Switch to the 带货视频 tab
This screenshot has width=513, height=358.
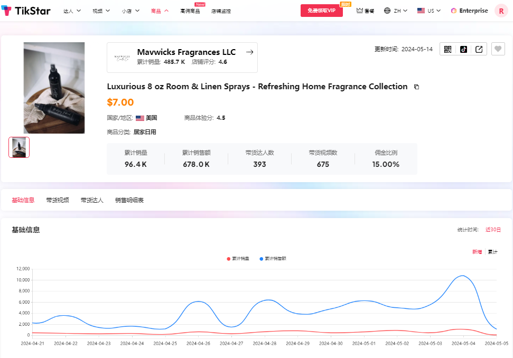(58, 200)
